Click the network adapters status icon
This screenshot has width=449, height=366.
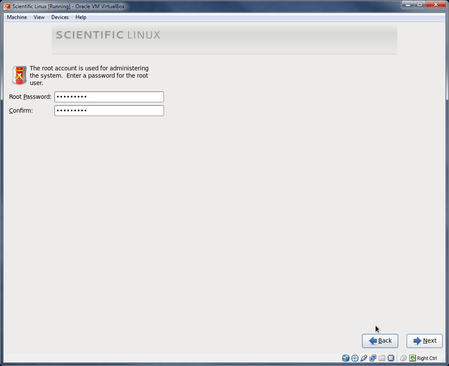click(x=373, y=358)
